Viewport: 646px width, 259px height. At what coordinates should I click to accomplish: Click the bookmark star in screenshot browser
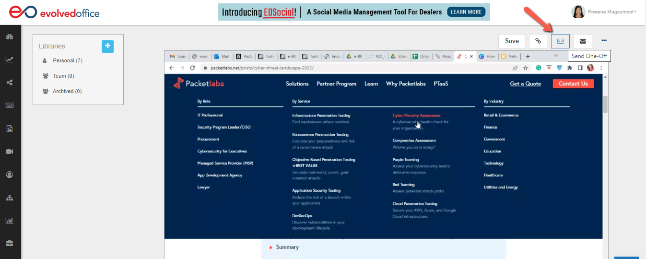(526, 68)
